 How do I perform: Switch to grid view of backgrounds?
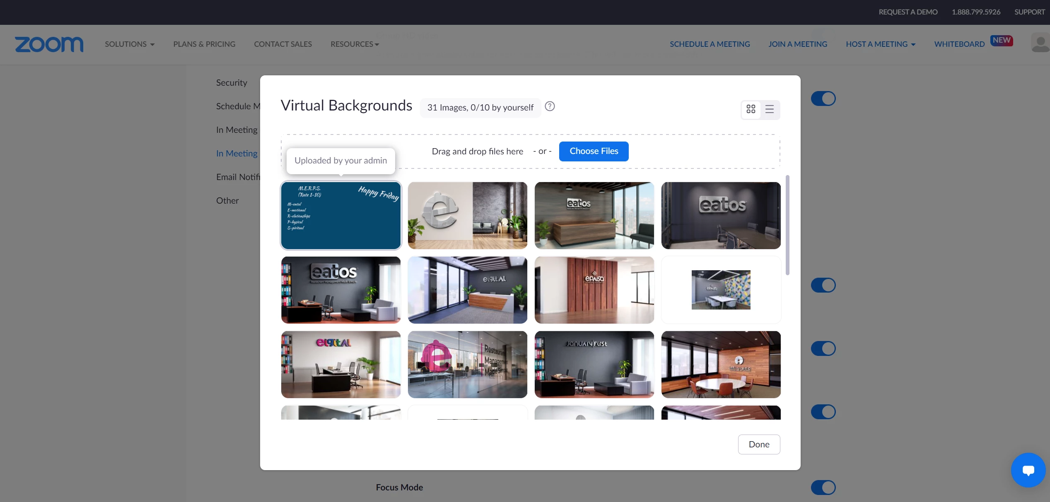751,109
